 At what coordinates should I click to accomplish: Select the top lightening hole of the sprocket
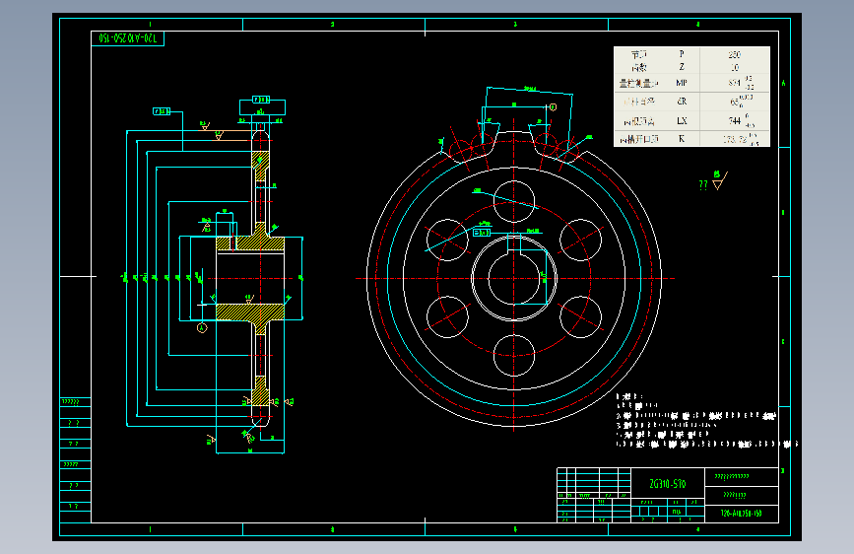(x=513, y=202)
